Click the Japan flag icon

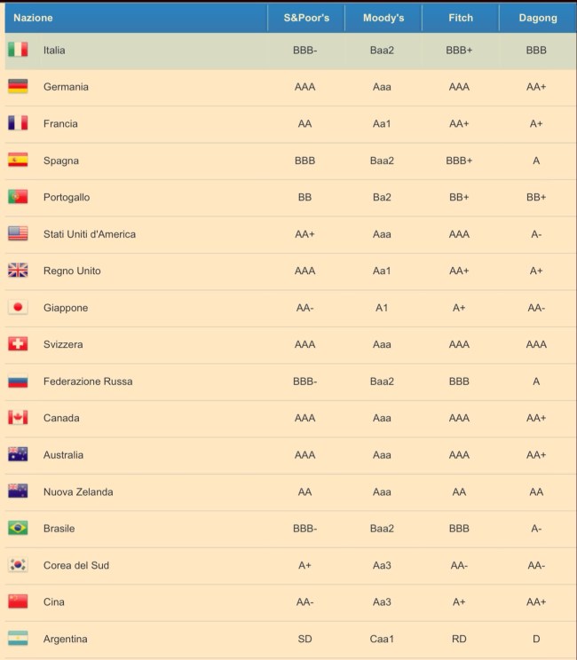click(x=18, y=308)
